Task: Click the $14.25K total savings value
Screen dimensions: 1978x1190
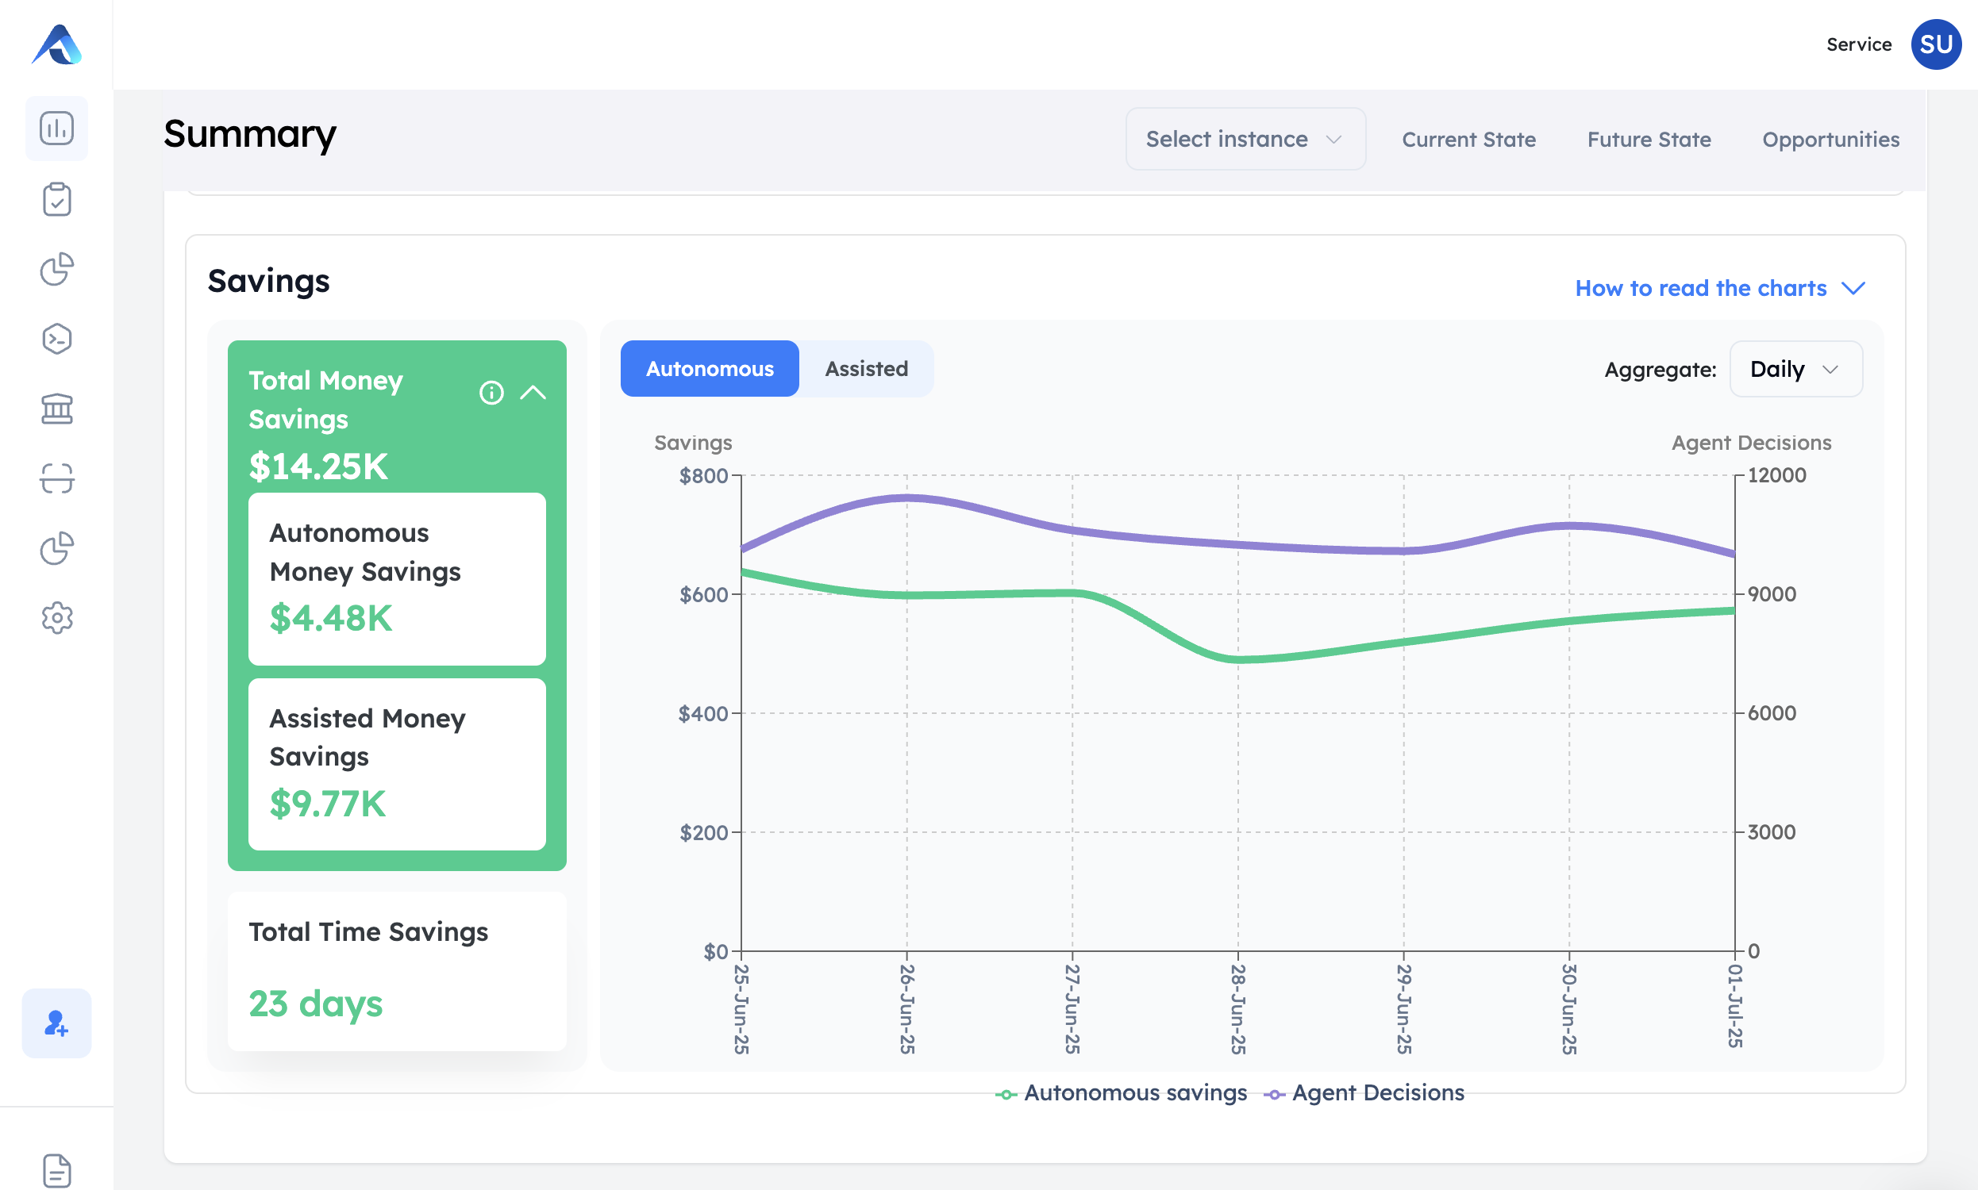Action: point(318,466)
